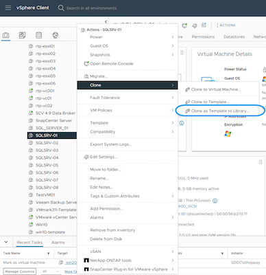Open the ACTIONS dropdown
This screenshot has width=266, height=275.
point(226,25)
